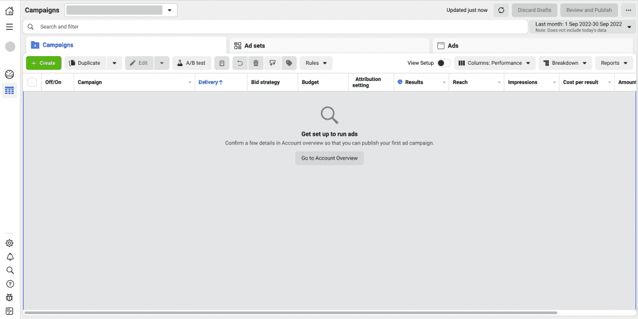Click the sidebar search magnifier icon
The image size is (638, 319).
click(10, 270)
